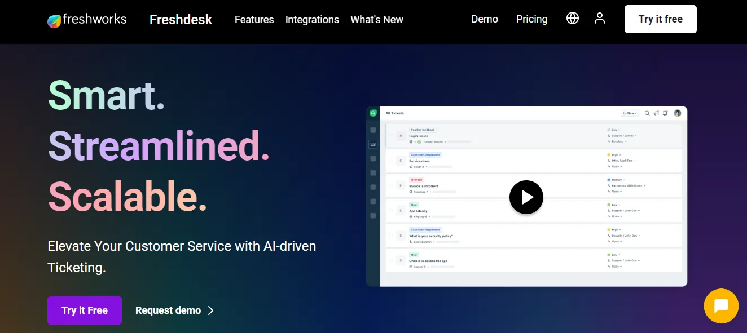Click green Low priority square on App latency
Screen dimensions: 747x333
(608, 205)
